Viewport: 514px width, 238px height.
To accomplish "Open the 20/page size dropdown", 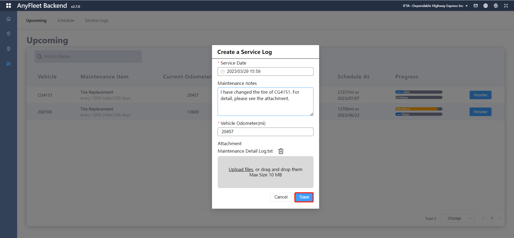I will pyautogui.click(x=457, y=218).
